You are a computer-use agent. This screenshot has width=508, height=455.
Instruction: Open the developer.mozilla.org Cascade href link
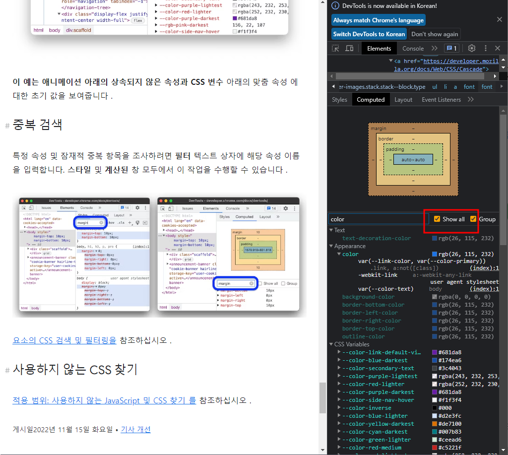pyautogui.click(x=446, y=65)
